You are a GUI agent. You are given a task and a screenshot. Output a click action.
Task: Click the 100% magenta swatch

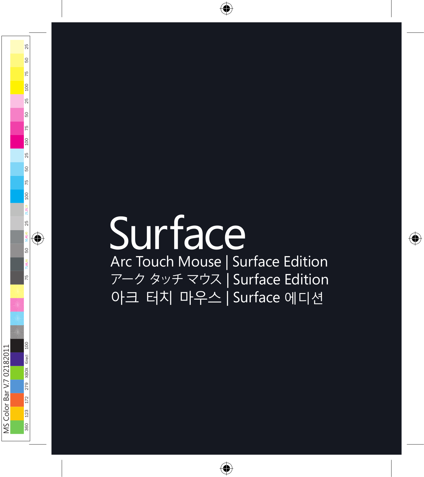click(x=17, y=142)
